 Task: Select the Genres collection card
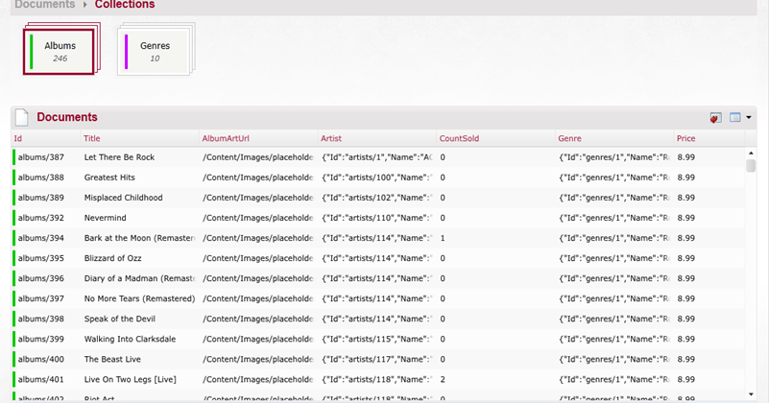tap(154, 52)
